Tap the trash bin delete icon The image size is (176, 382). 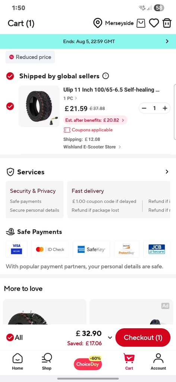pos(167,24)
